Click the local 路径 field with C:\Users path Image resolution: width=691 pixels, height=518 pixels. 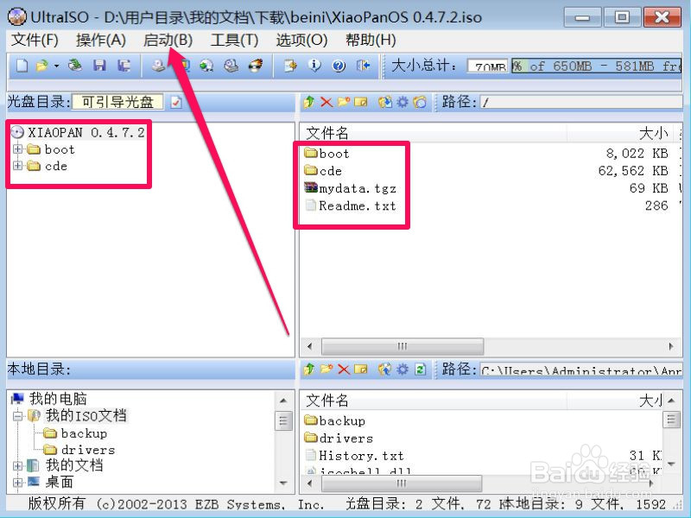580,370
